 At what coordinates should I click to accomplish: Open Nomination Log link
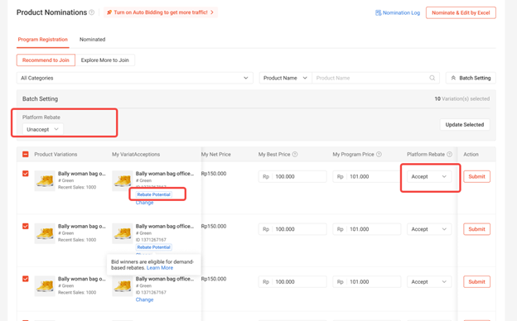tap(398, 13)
